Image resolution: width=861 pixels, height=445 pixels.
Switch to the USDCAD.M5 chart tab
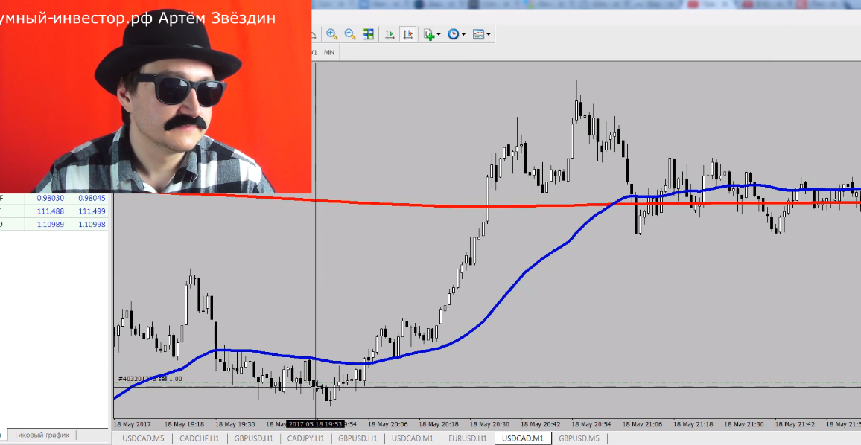(143, 438)
